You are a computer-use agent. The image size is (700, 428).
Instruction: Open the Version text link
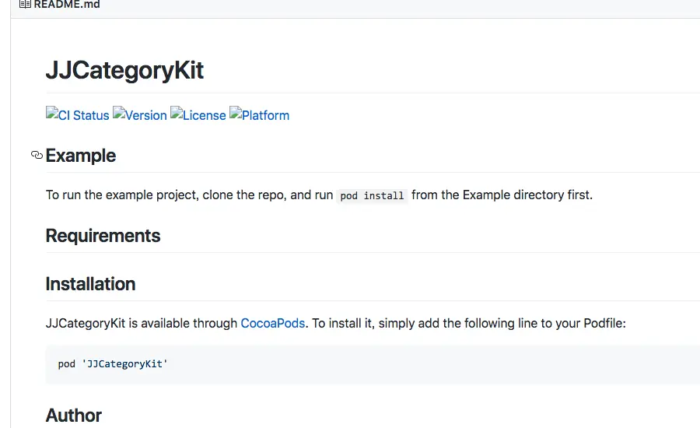[146, 115]
